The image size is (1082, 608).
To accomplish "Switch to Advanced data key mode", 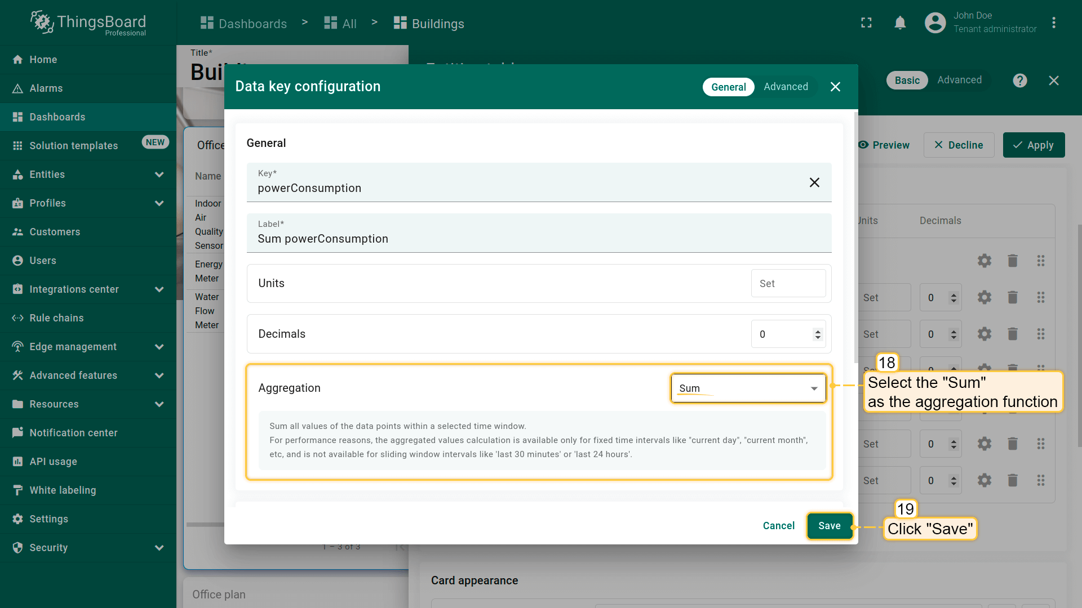I will (x=786, y=87).
